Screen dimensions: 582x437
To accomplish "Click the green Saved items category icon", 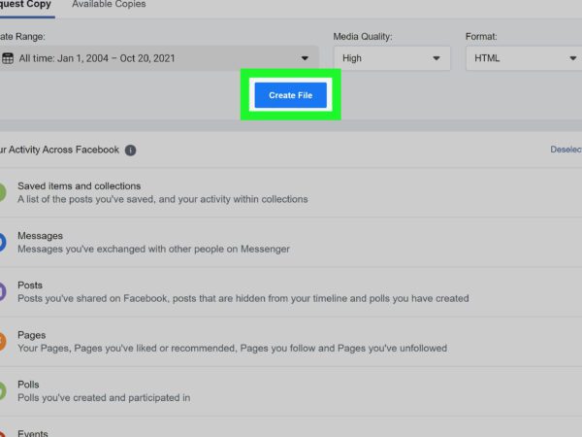I will 3,192.
